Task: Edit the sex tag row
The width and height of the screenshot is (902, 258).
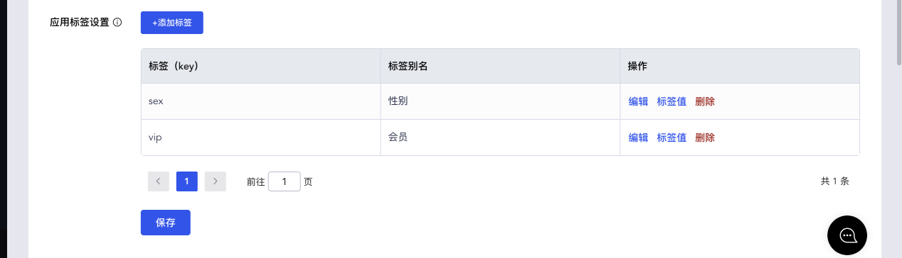Action: (x=638, y=101)
